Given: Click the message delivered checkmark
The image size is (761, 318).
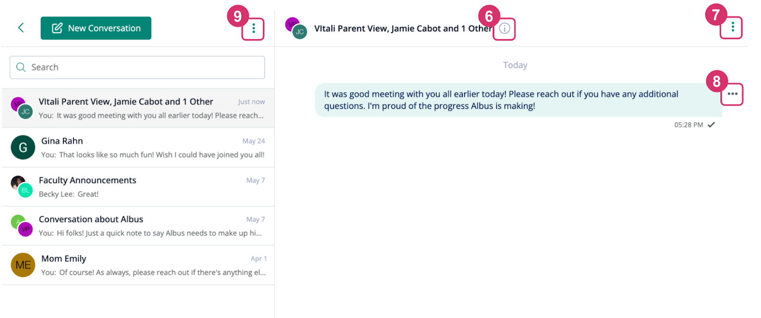Looking at the screenshot, I should pos(711,125).
